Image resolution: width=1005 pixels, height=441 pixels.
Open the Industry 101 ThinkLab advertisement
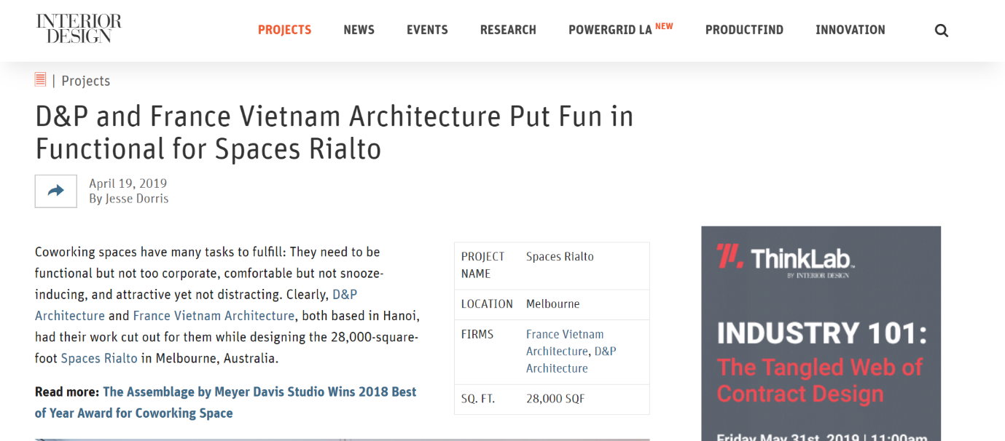[x=821, y=333]
